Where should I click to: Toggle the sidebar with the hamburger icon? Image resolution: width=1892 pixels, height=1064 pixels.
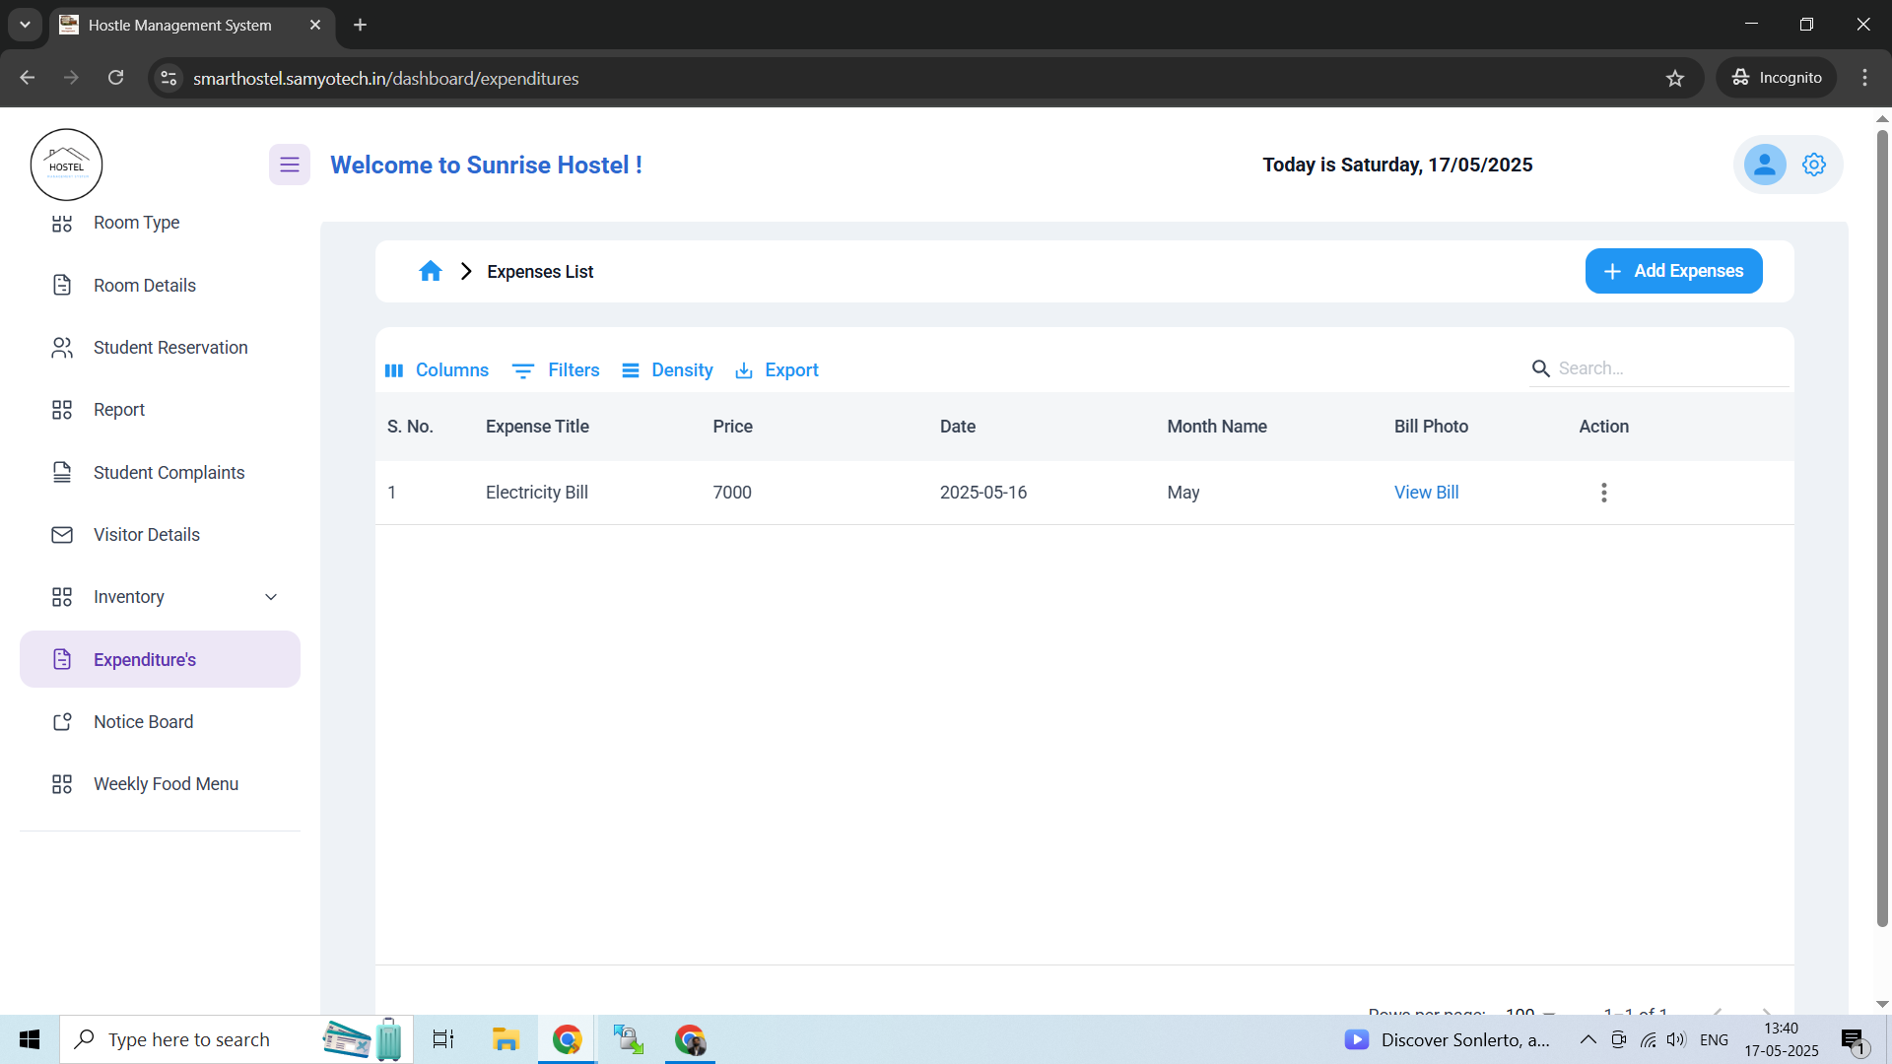coord(289,165)
